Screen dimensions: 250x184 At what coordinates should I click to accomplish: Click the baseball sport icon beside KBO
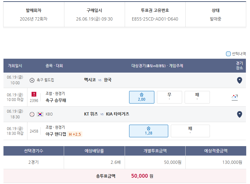pyautogui.click(x=32, y=114)
